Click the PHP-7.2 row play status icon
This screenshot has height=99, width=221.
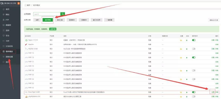click(187, 58)
